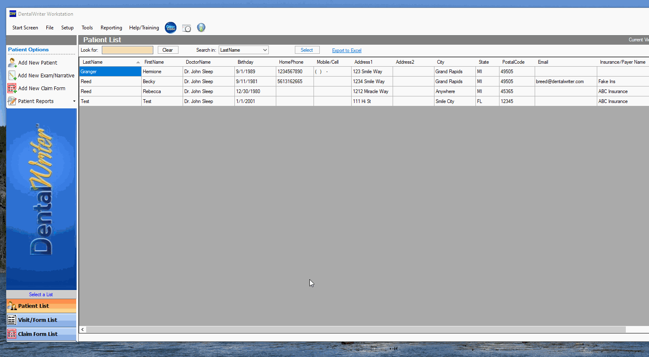
Task: Sort by Address2 column header
Action: point(413,62)
